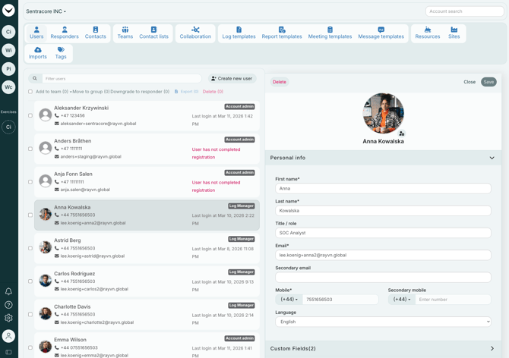Collapse the Personal info section
The image size is (509, 358).
pos(492,158)
